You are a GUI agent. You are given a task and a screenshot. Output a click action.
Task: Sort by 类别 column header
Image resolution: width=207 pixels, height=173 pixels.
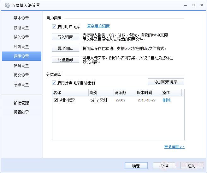(101, 93)
